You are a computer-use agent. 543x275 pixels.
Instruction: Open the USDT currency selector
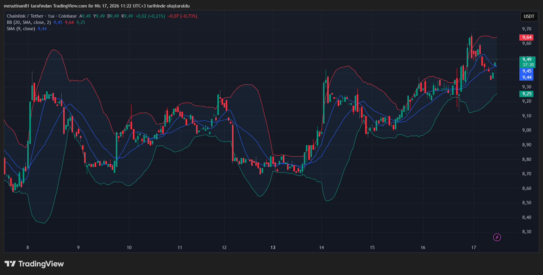click(x=529, y=16)
